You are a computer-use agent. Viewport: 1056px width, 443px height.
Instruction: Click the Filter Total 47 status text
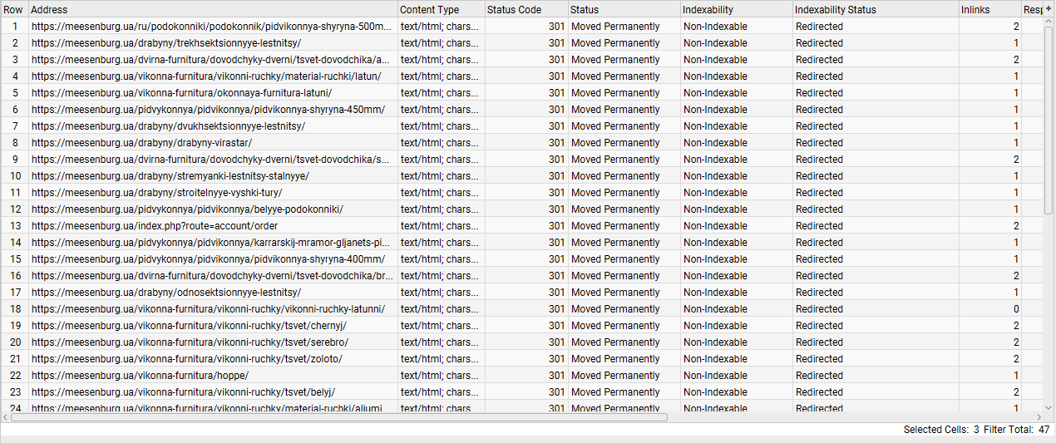click(1016, 430)
